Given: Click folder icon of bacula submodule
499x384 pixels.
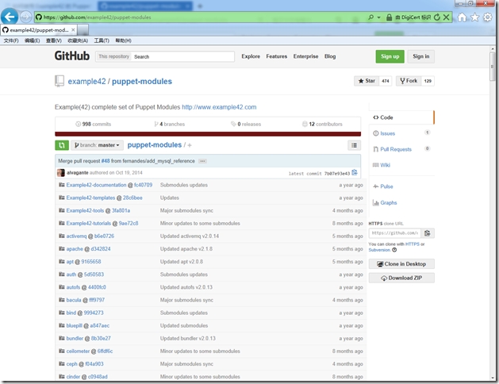Looking at the screenshot, I should click(62, 300).
